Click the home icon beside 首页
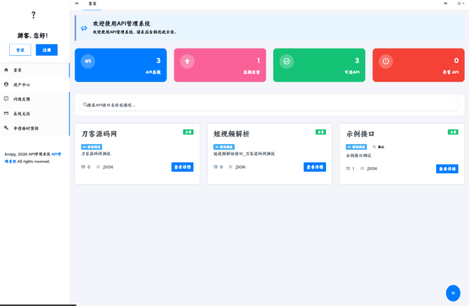 6,70
